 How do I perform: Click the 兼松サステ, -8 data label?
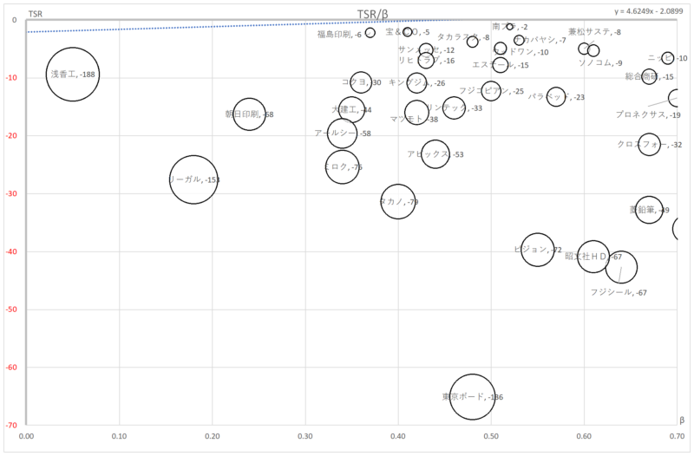click(x=594, y=32)
